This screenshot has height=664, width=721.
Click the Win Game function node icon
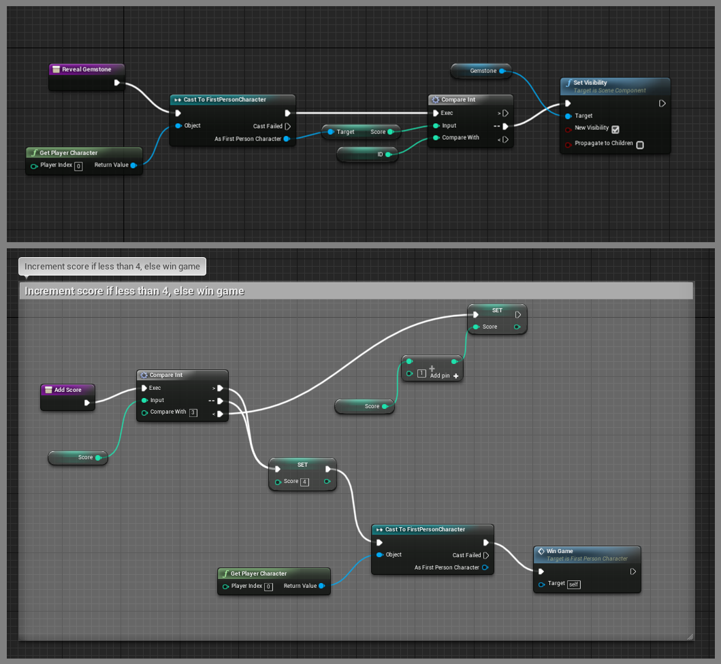[x=541, y=551]
